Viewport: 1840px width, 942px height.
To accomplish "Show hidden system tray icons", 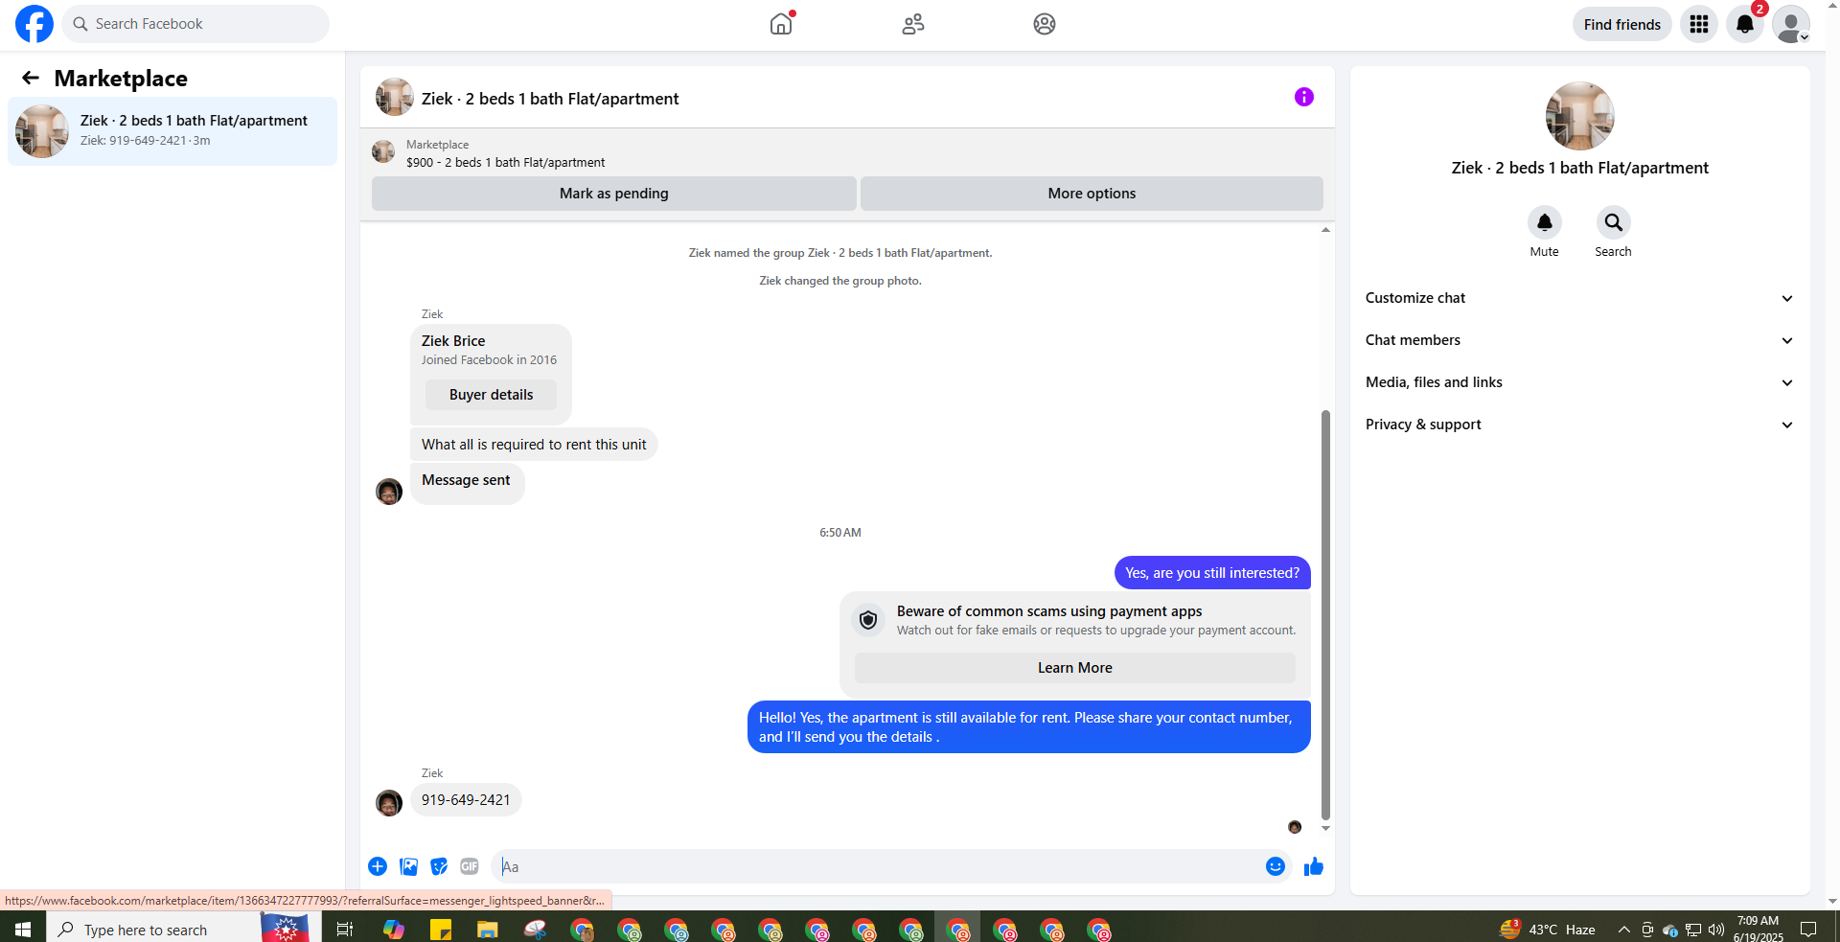I will [1624, 929].
